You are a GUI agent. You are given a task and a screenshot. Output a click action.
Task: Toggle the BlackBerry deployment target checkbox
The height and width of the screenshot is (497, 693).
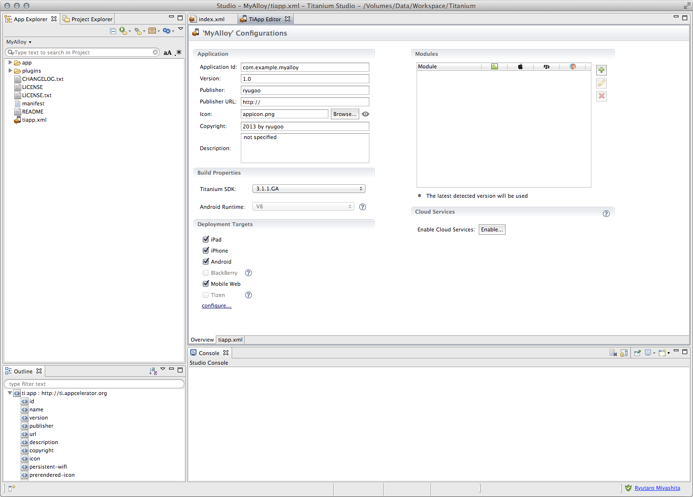(x=206, y=273)
